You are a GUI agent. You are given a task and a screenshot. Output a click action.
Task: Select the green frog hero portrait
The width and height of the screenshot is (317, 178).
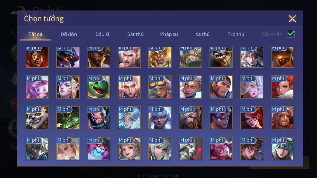99,87
